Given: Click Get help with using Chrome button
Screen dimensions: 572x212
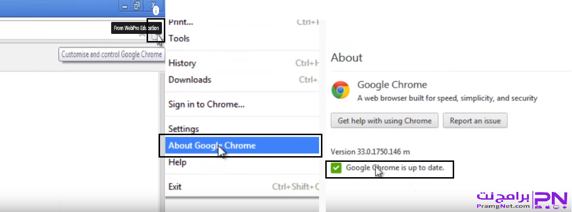Looking at the screenshot, I should click(385, 121).
